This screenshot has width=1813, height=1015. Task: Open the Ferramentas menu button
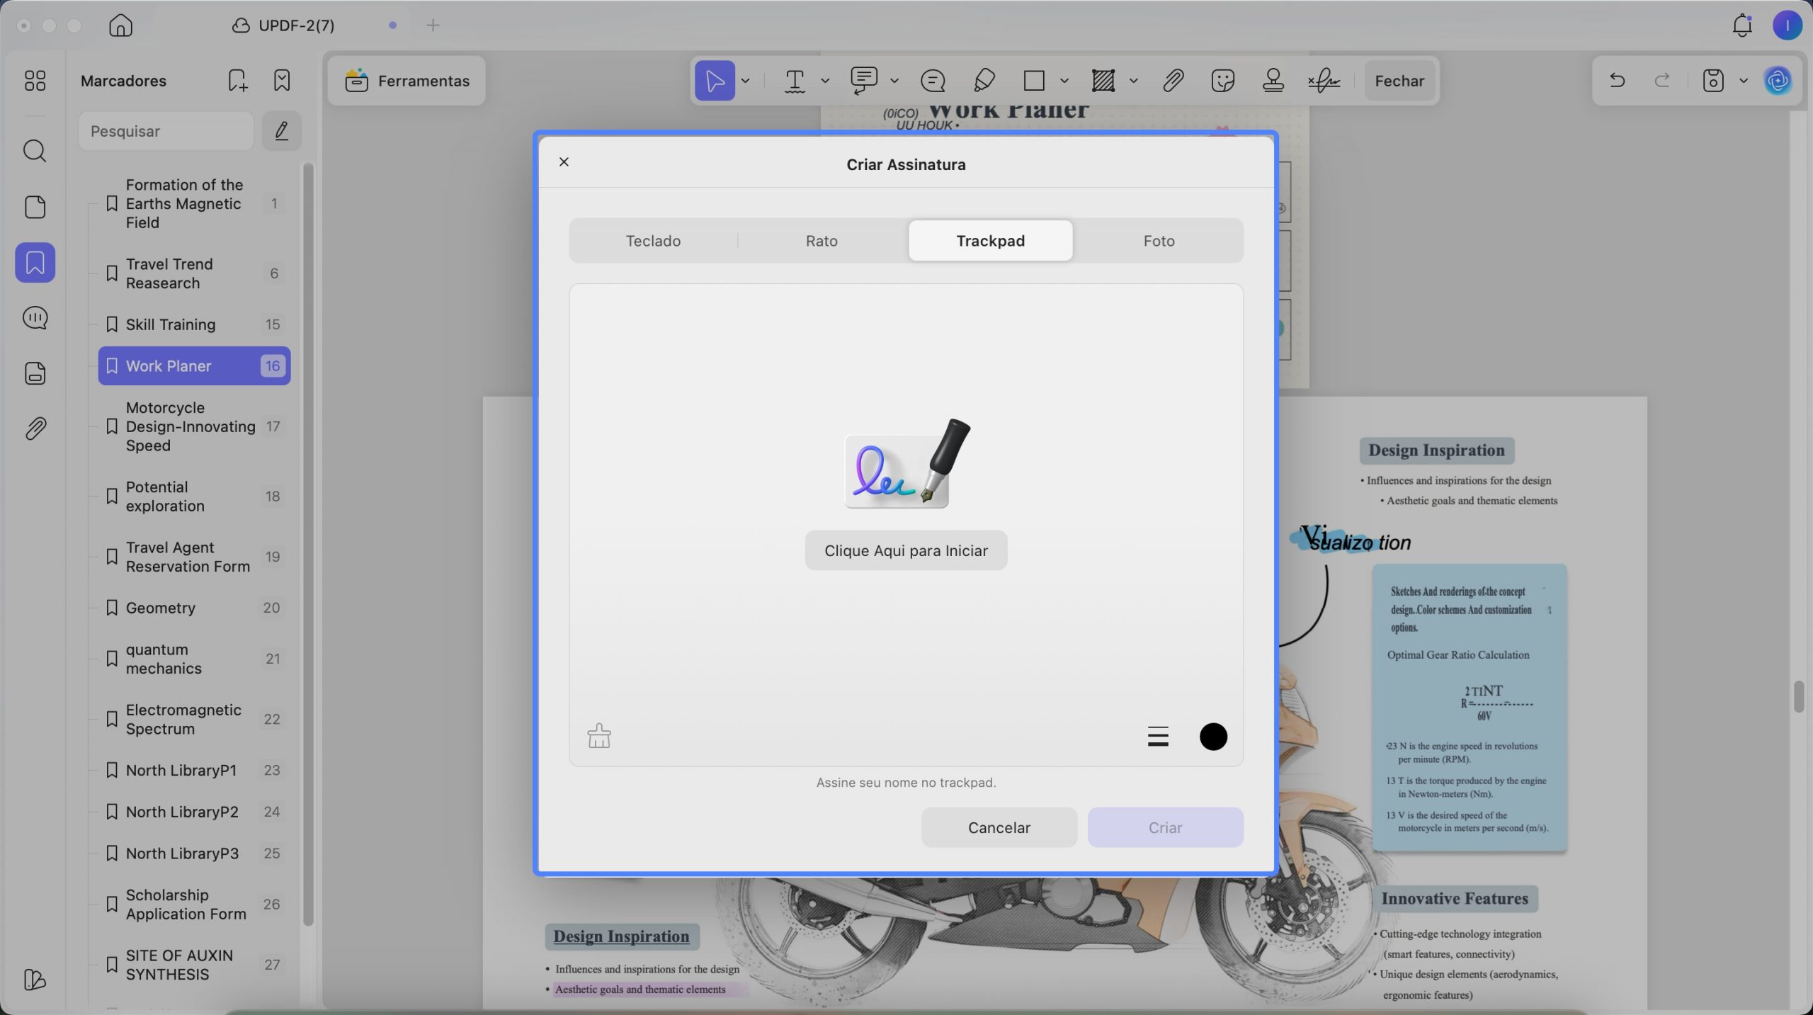407,81
